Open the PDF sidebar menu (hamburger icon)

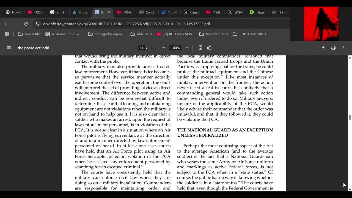[9, 48]
